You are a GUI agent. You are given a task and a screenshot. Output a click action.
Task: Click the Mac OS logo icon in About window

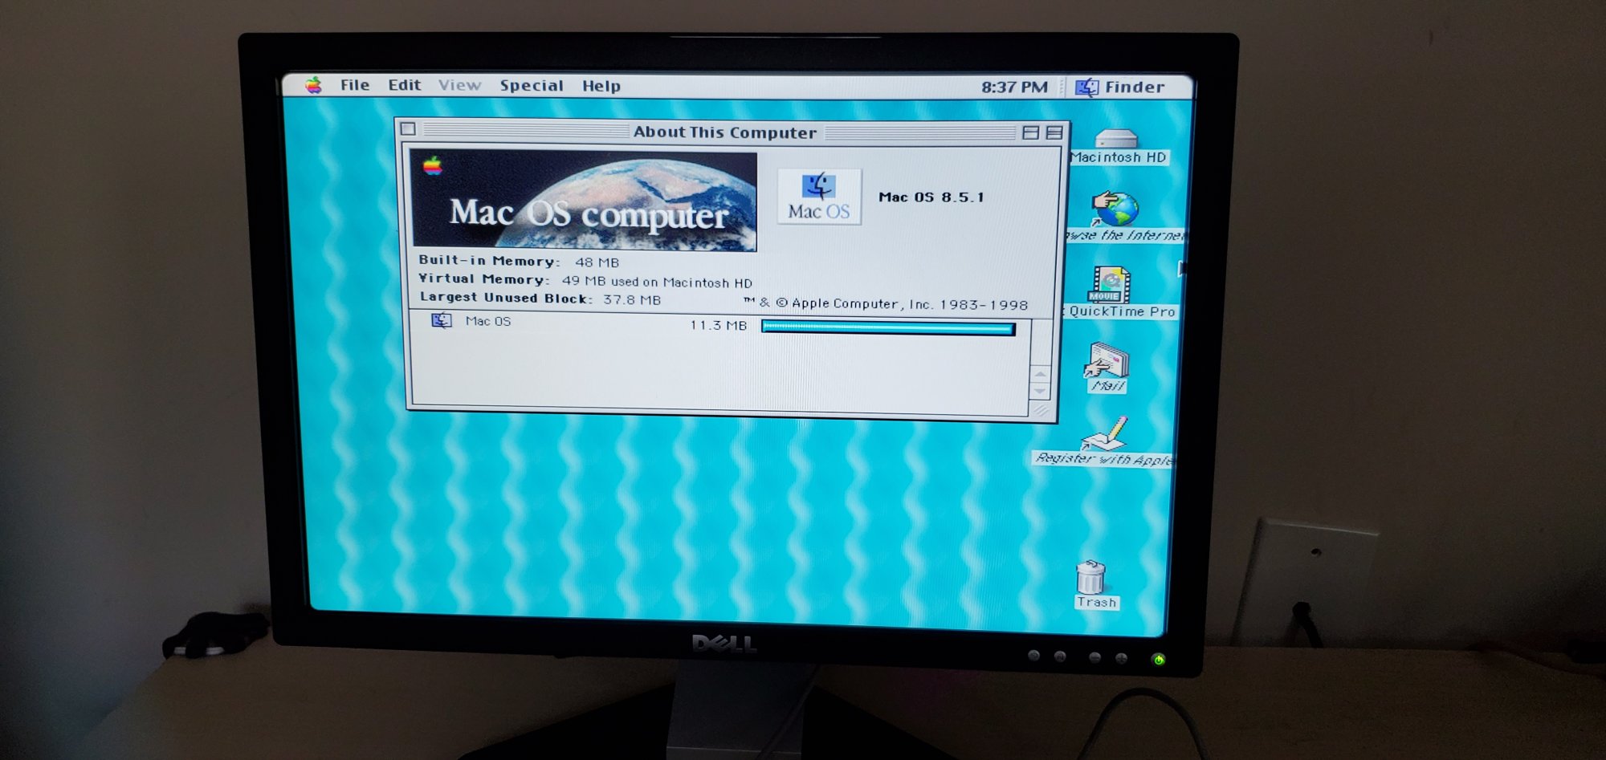(818, 196)
